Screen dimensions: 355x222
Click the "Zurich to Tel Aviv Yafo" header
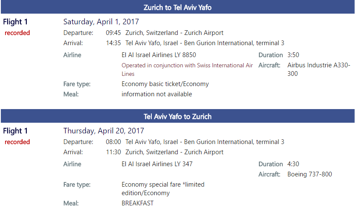[x=177, y=7]
